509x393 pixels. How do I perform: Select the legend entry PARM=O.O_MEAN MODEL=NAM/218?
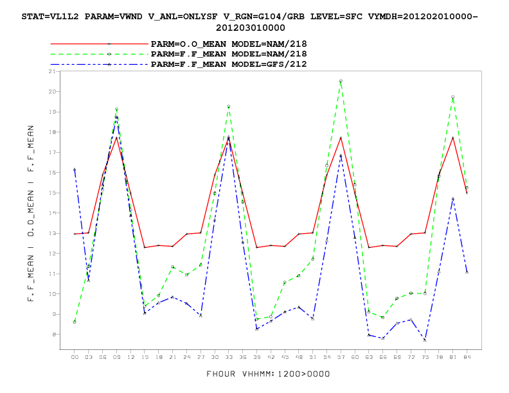(x=229, y=44)
